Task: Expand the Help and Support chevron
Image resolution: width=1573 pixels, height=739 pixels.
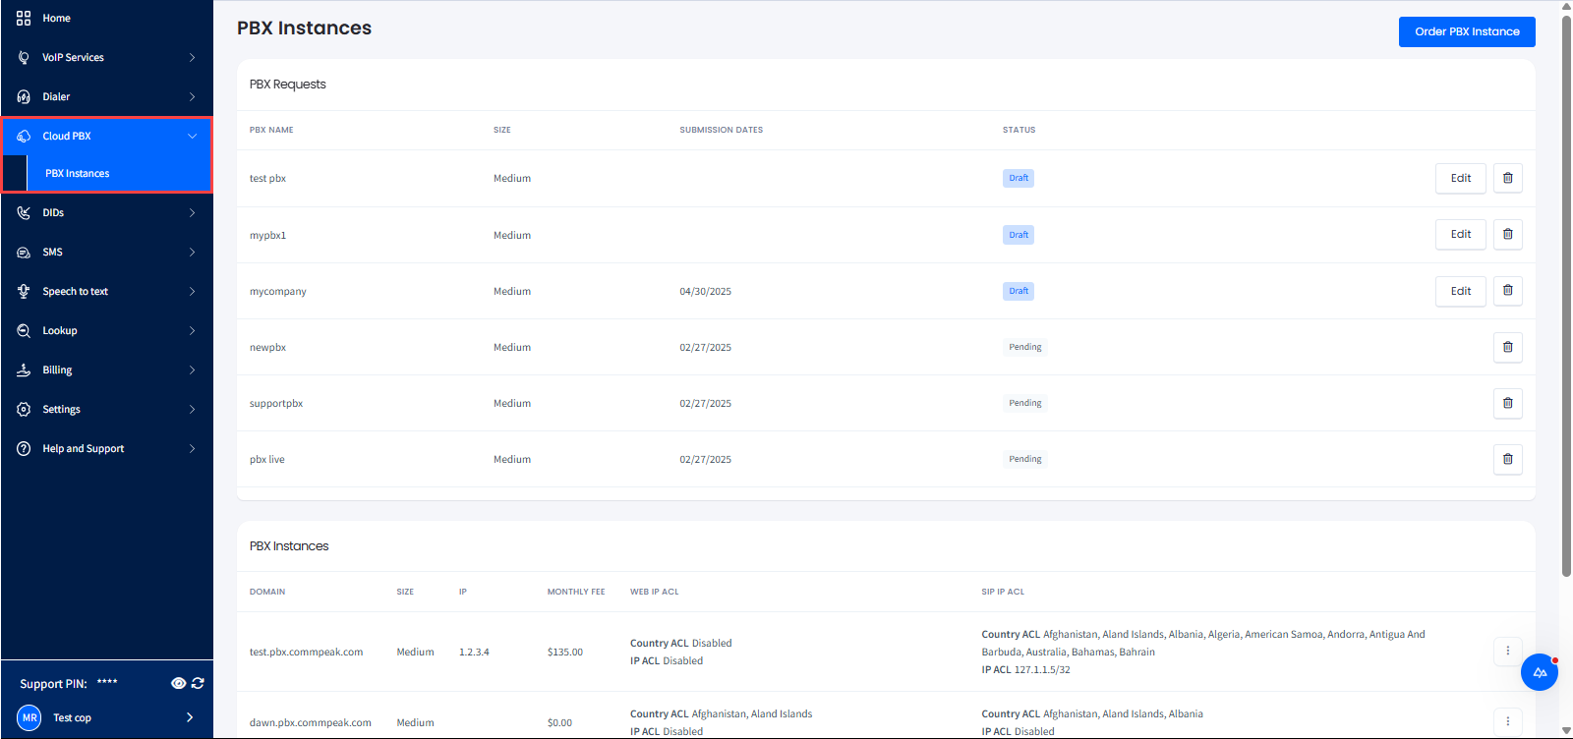Action: (x=192, y=448)
